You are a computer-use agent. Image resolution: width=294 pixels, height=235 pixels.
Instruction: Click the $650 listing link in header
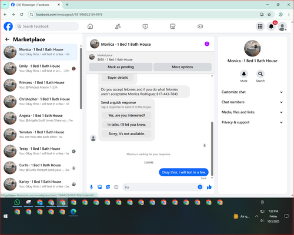pos(115,59)
